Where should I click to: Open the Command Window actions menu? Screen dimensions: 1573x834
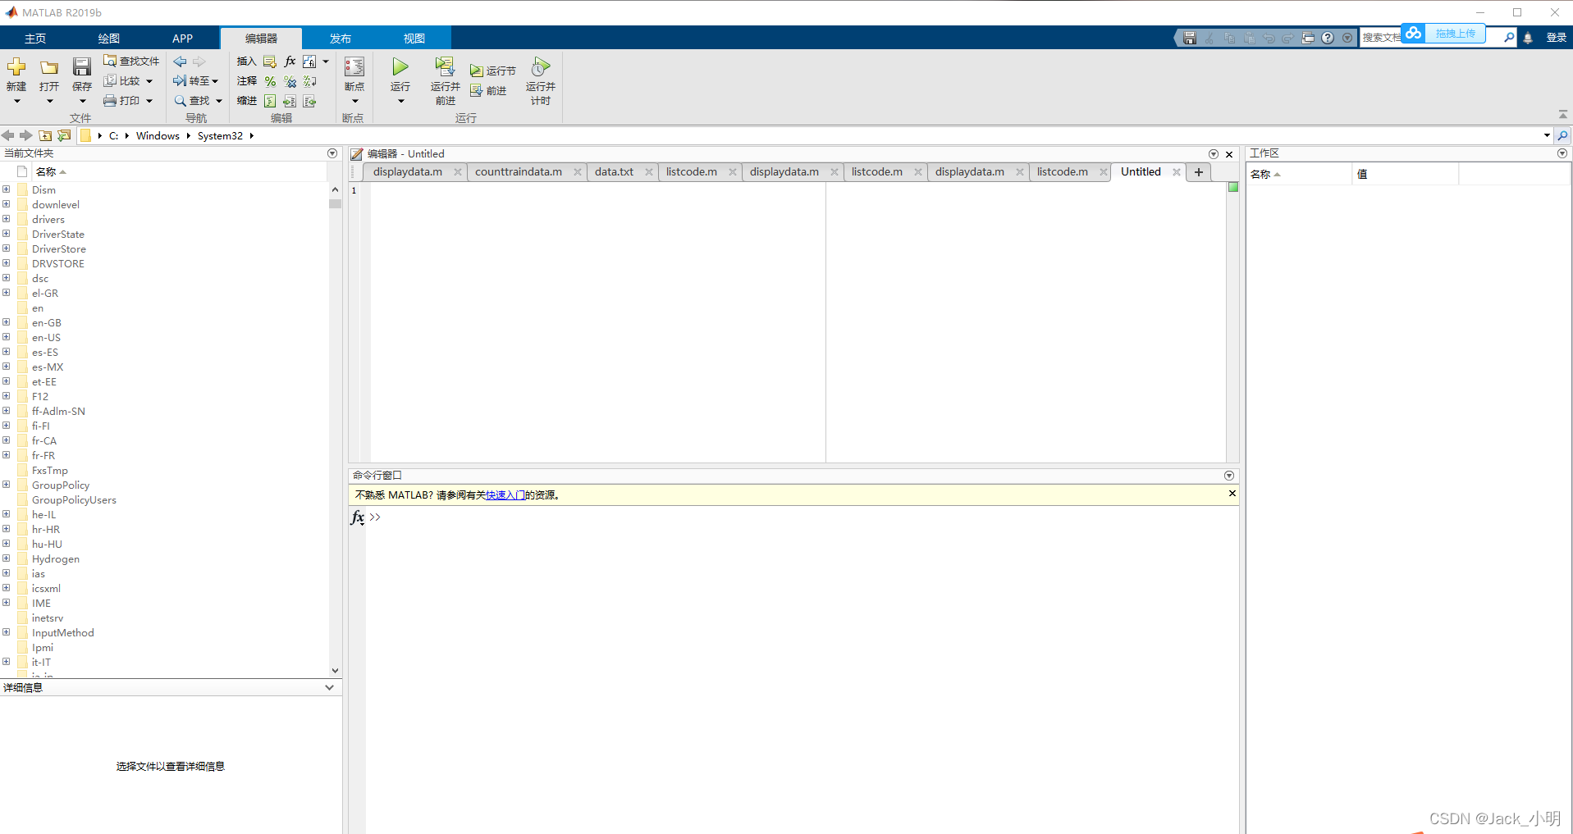[1229, 476]
